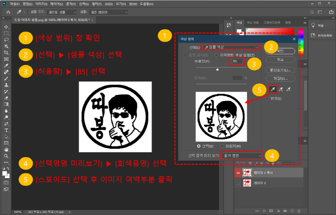Select the Pen tool
The image size is (336, 215).
[x=6, y=124]
